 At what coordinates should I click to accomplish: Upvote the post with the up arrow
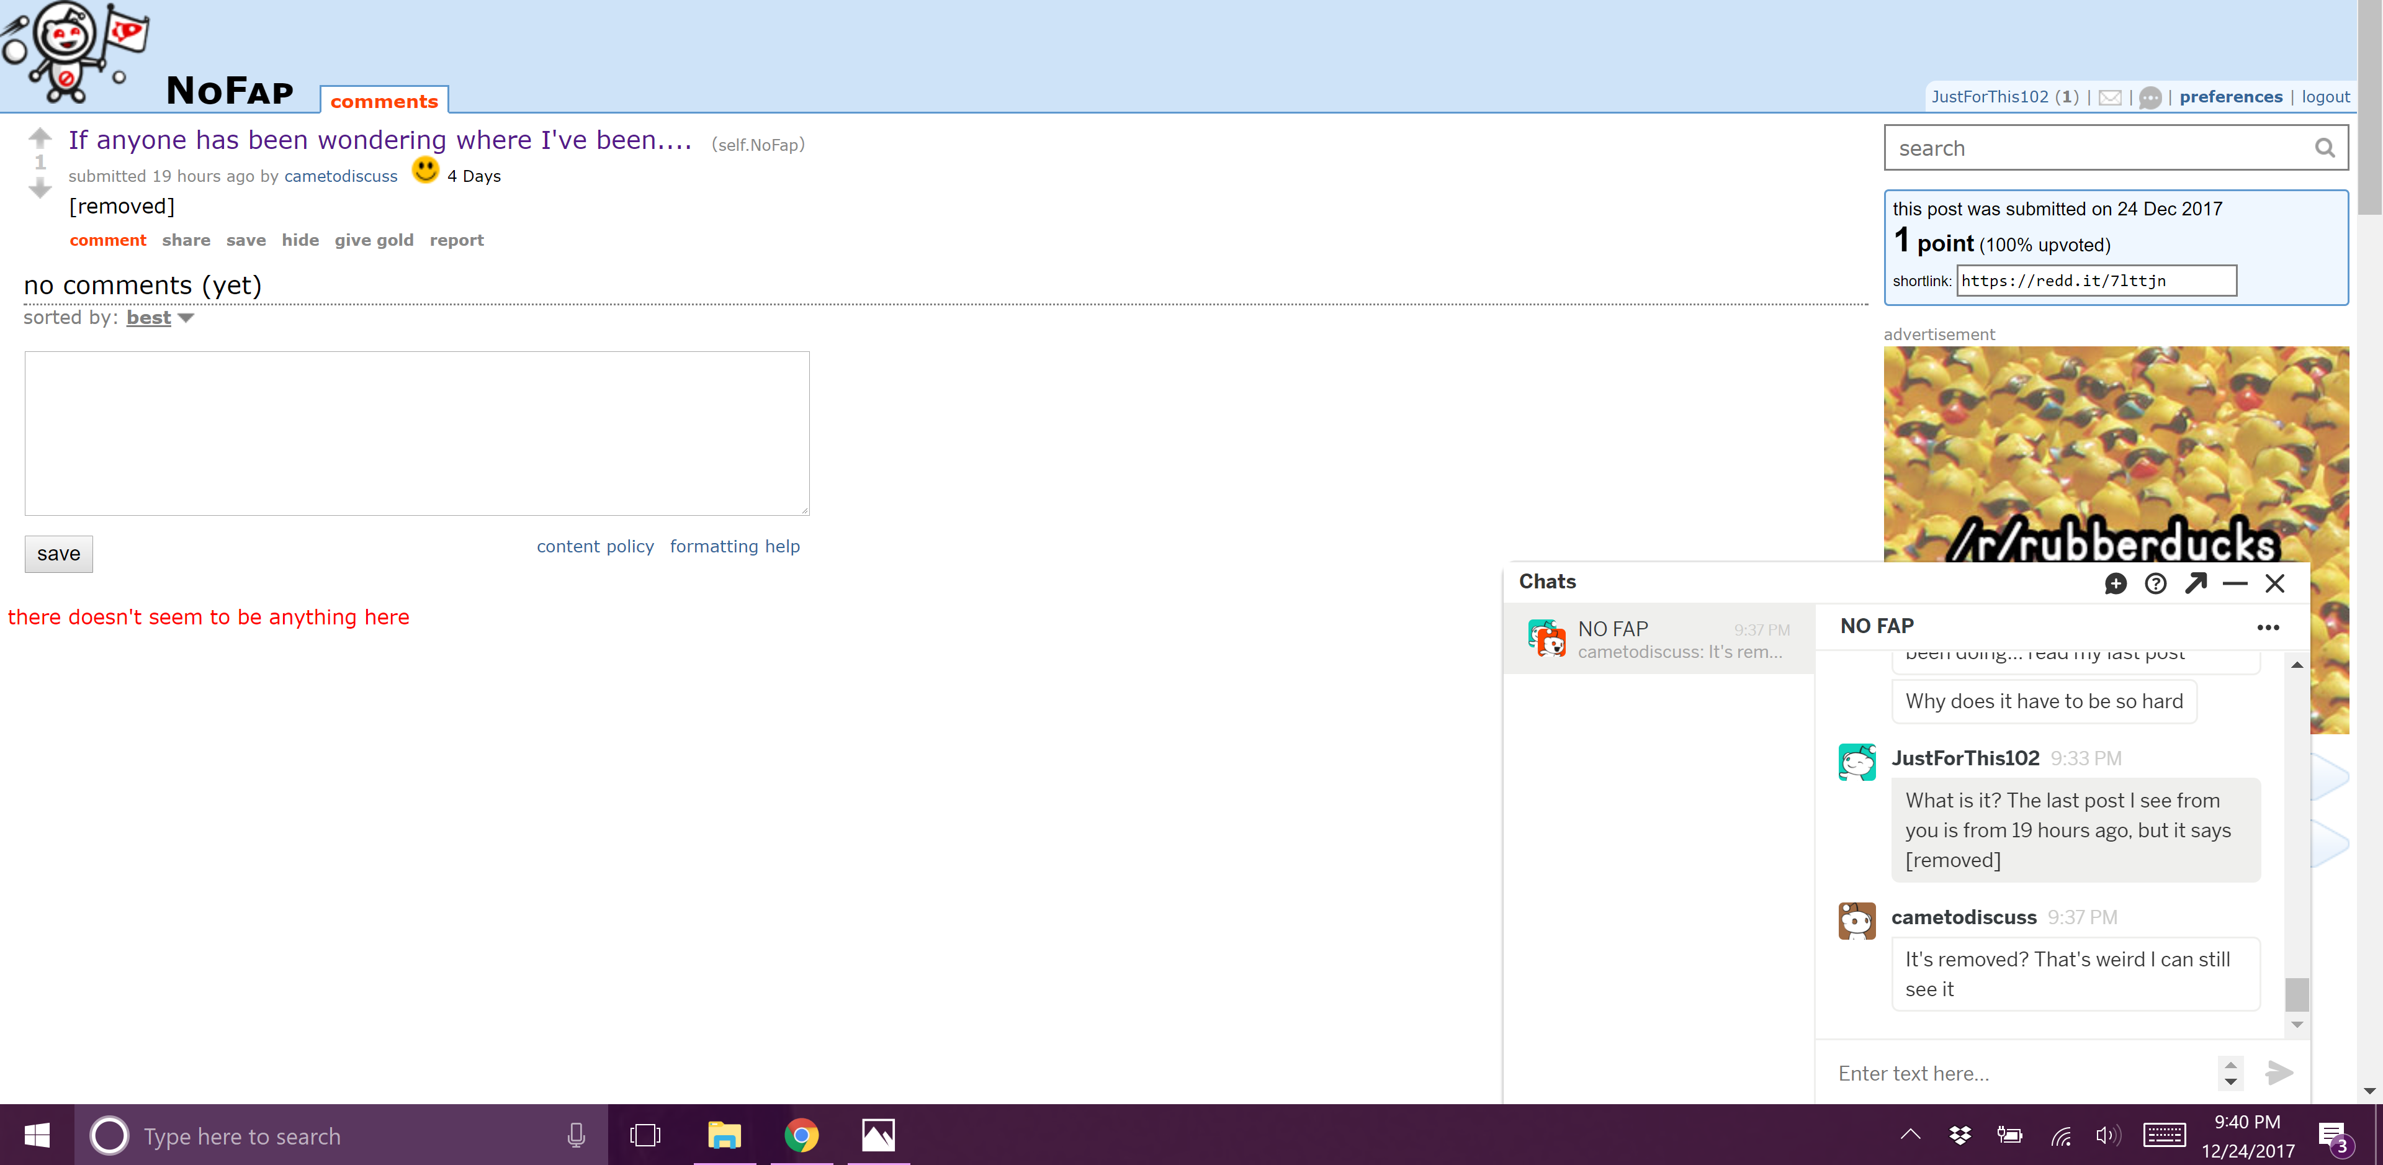coord(40,138)
